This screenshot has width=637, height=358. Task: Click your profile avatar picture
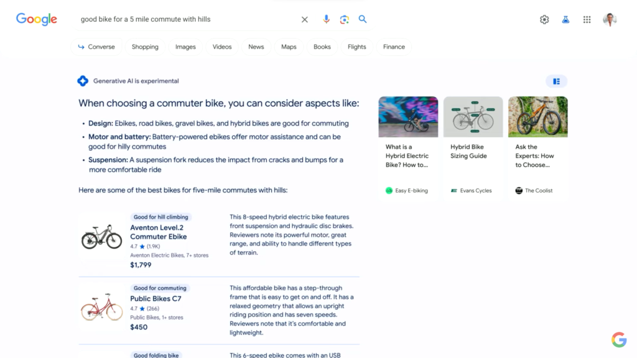point(610,19)
